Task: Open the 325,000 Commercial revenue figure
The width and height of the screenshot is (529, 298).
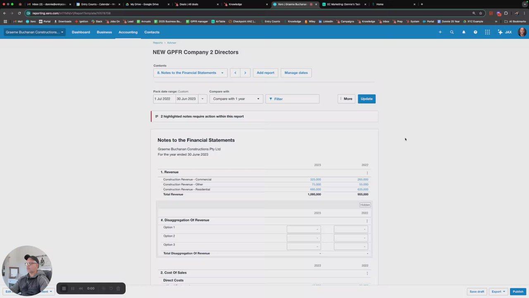Action: (315, 180)
